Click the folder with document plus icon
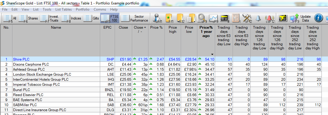328x115 pixels. (x=191, y=18)
